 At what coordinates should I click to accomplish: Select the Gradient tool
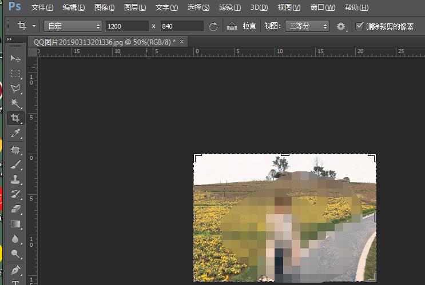tap(15, 224)
